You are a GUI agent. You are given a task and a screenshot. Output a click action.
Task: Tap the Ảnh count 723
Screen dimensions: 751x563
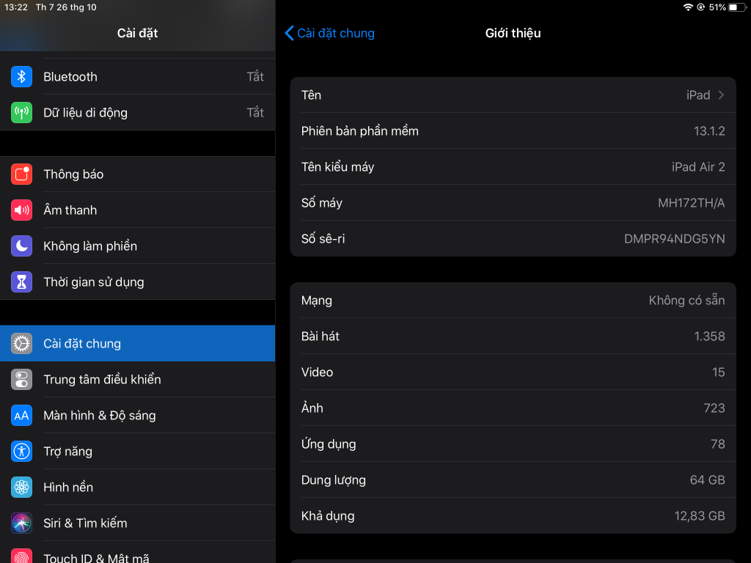pos(714,408)
